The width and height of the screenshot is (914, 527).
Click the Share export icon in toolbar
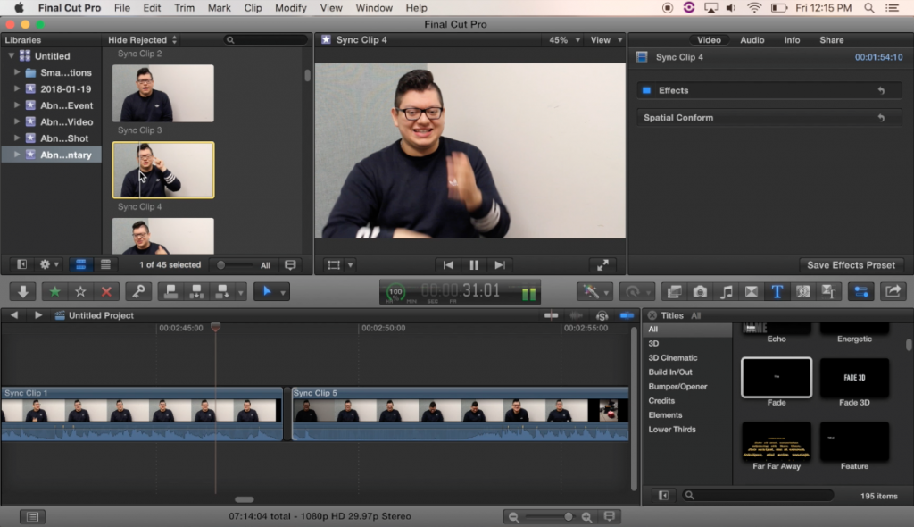tap(893, 291)
